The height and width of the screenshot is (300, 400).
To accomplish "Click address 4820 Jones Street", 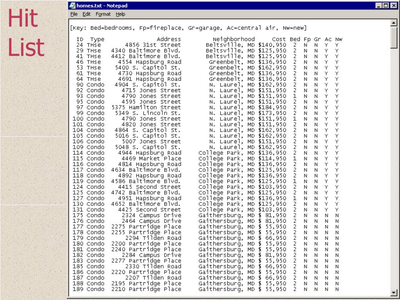I will click(x=151, y=124).
